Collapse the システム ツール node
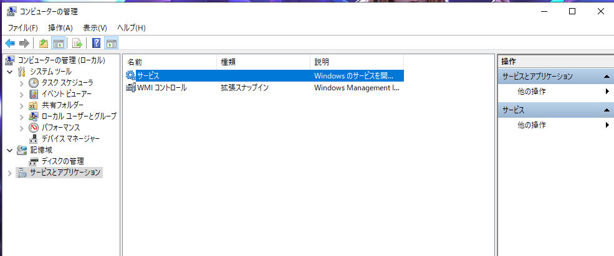Screen dimensions: 614x256 [10, 72]
